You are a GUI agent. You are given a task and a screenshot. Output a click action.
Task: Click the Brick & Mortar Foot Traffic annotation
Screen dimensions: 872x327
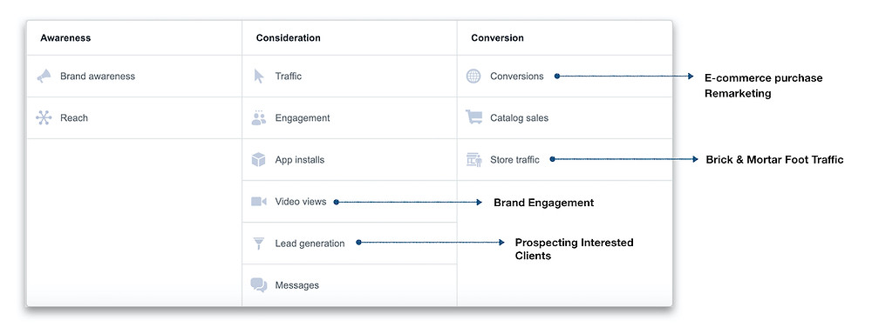point(774,160)
